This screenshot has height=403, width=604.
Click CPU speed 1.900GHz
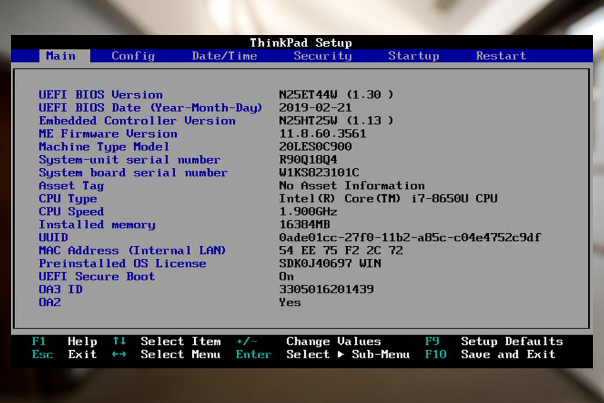tap(308, 212)
